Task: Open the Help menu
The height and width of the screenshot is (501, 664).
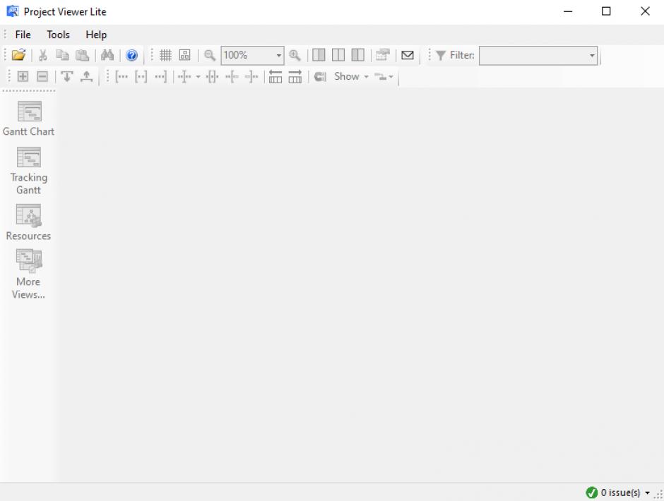Action: [96, 35]
